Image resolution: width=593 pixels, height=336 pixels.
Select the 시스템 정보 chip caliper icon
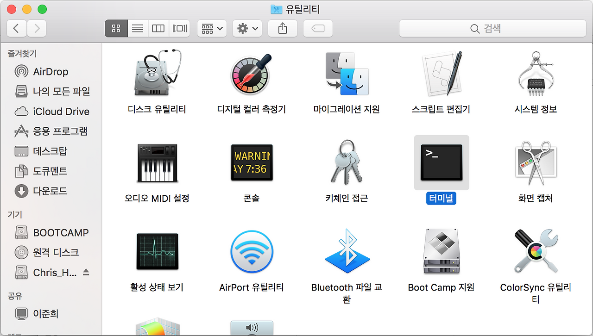(x=536, y=74)
